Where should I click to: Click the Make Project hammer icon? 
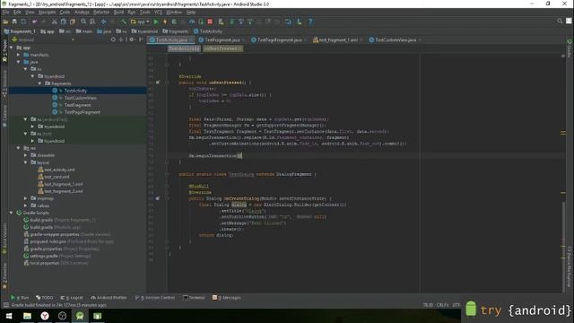[x=124, y=22]
